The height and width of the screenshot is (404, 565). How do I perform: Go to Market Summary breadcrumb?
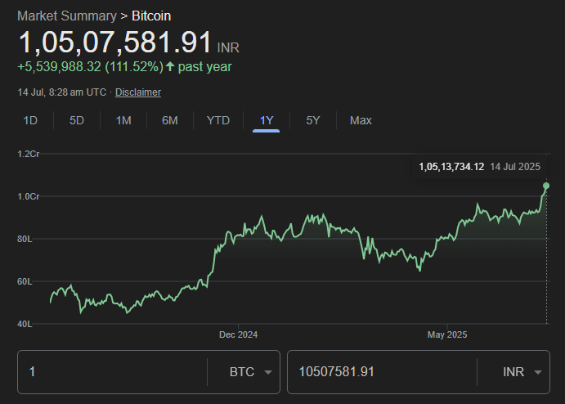[67, 16]
